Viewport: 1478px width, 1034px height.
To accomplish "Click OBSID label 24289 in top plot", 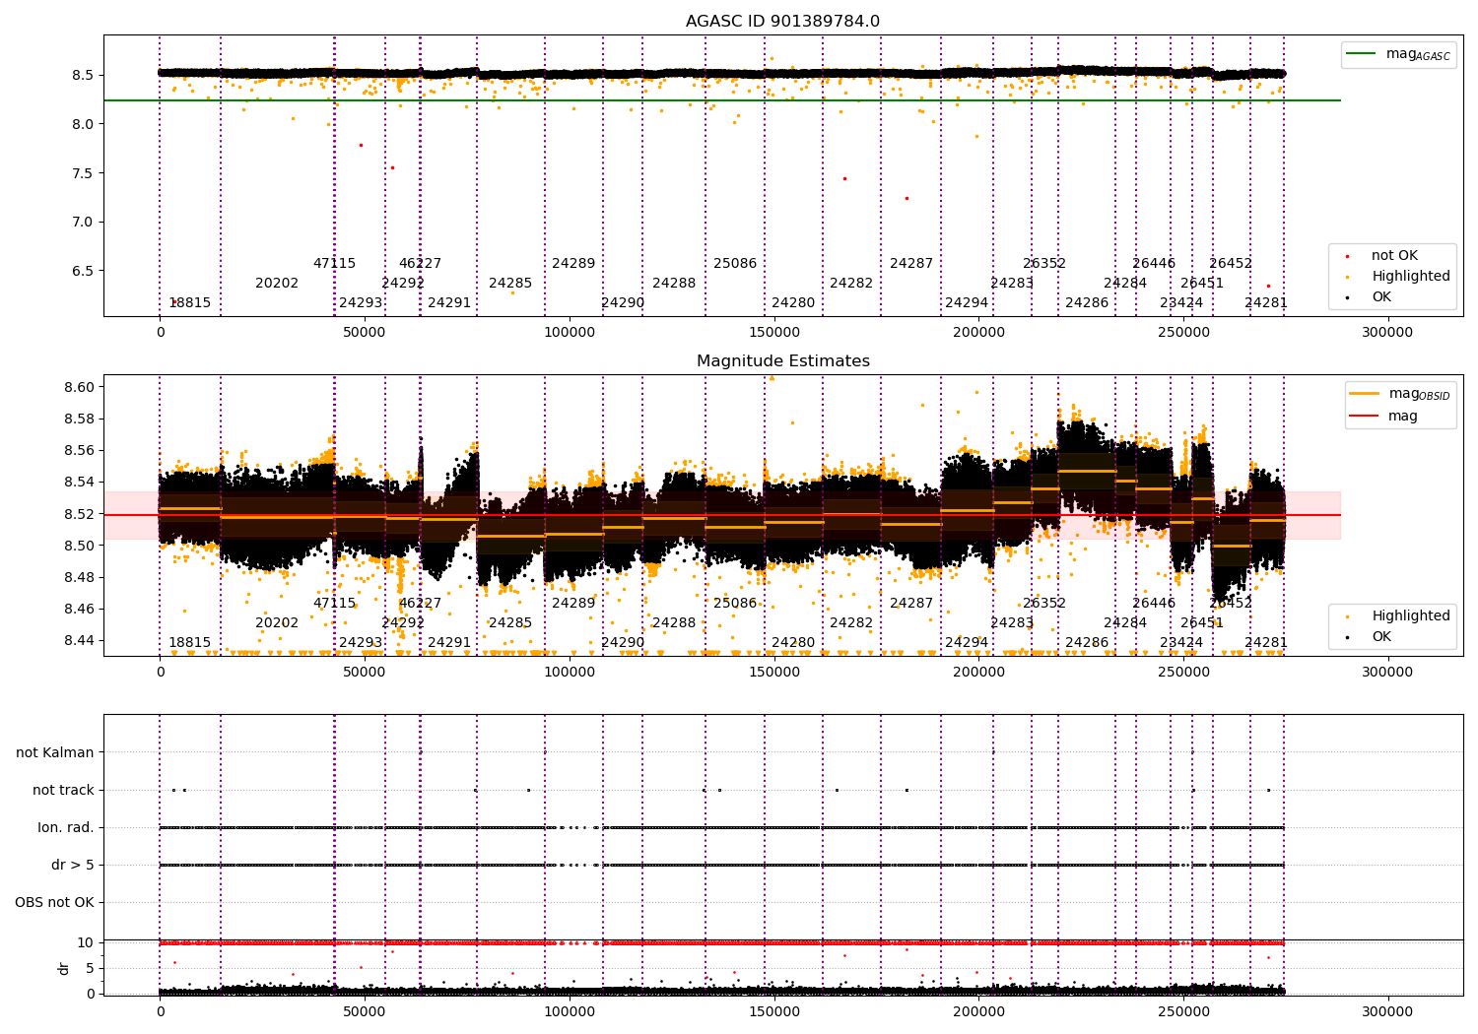I will 573,263.
